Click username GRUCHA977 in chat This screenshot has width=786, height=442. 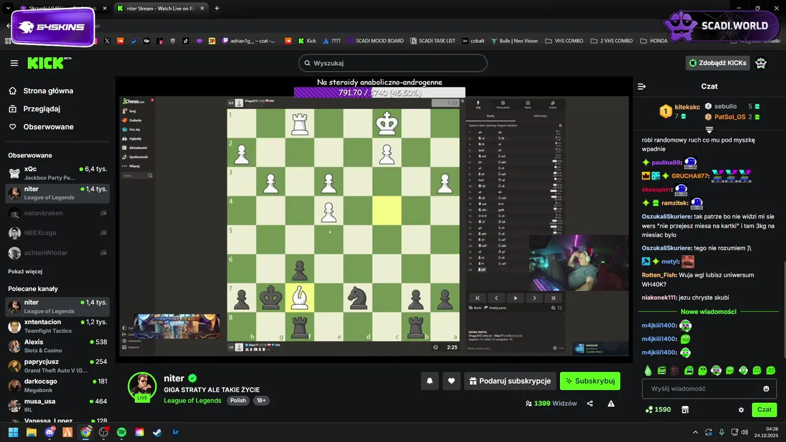pyautogui.click(x=690, y=176)
